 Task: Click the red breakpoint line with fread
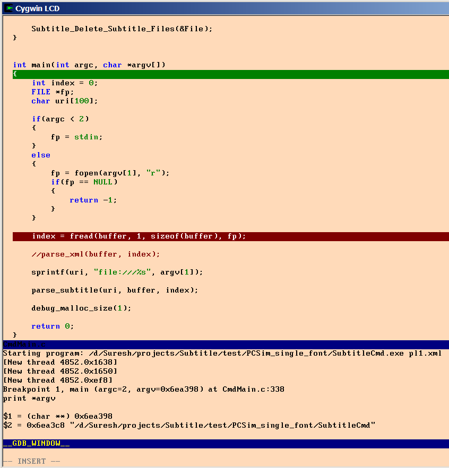click(231, 236)
